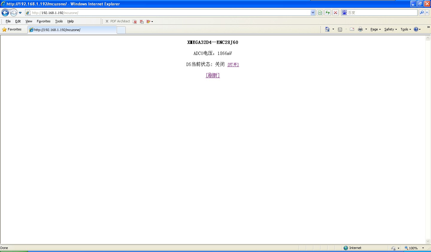Open the Safety command menu
Viewport: 431px width, 252px height.
pos(391,29)
